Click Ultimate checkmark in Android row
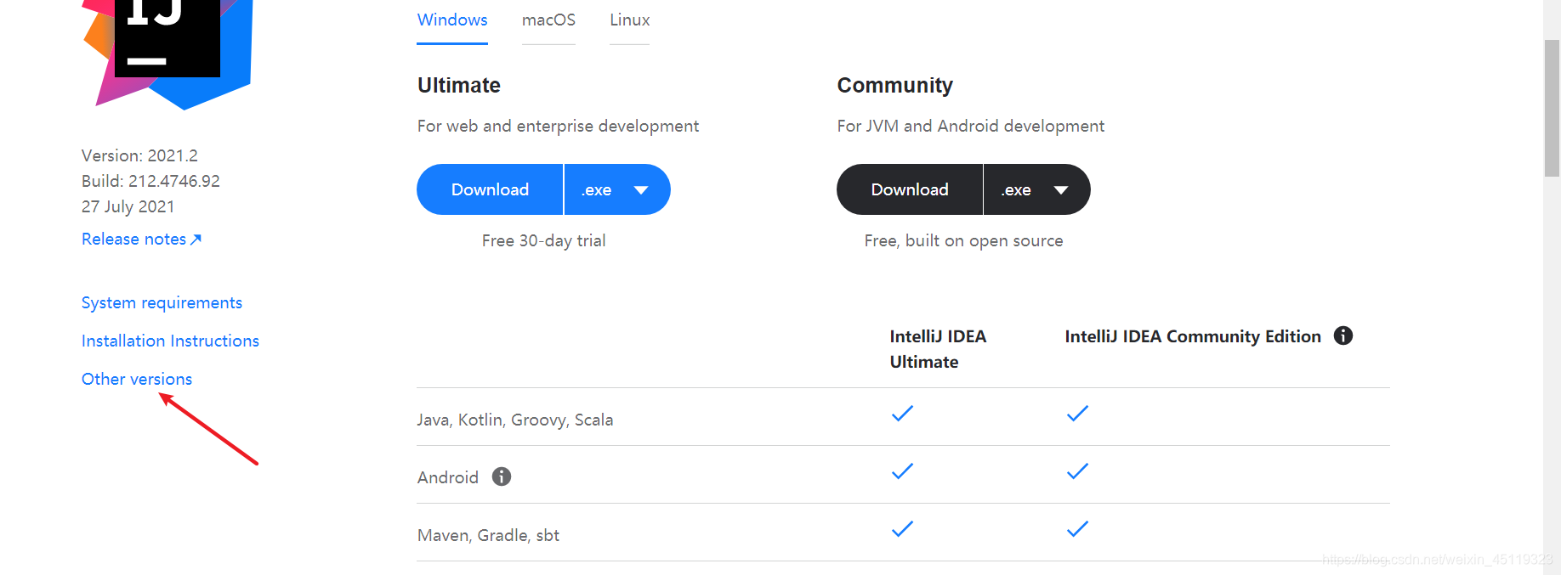The image size is (1561, 575). tap(902, 471)
